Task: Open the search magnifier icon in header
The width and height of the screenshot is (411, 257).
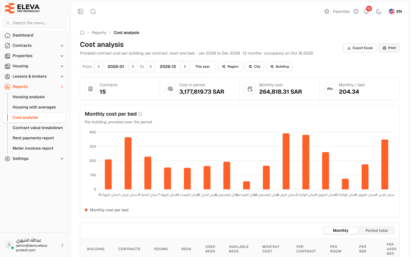Action: click(x=93, y=11)
